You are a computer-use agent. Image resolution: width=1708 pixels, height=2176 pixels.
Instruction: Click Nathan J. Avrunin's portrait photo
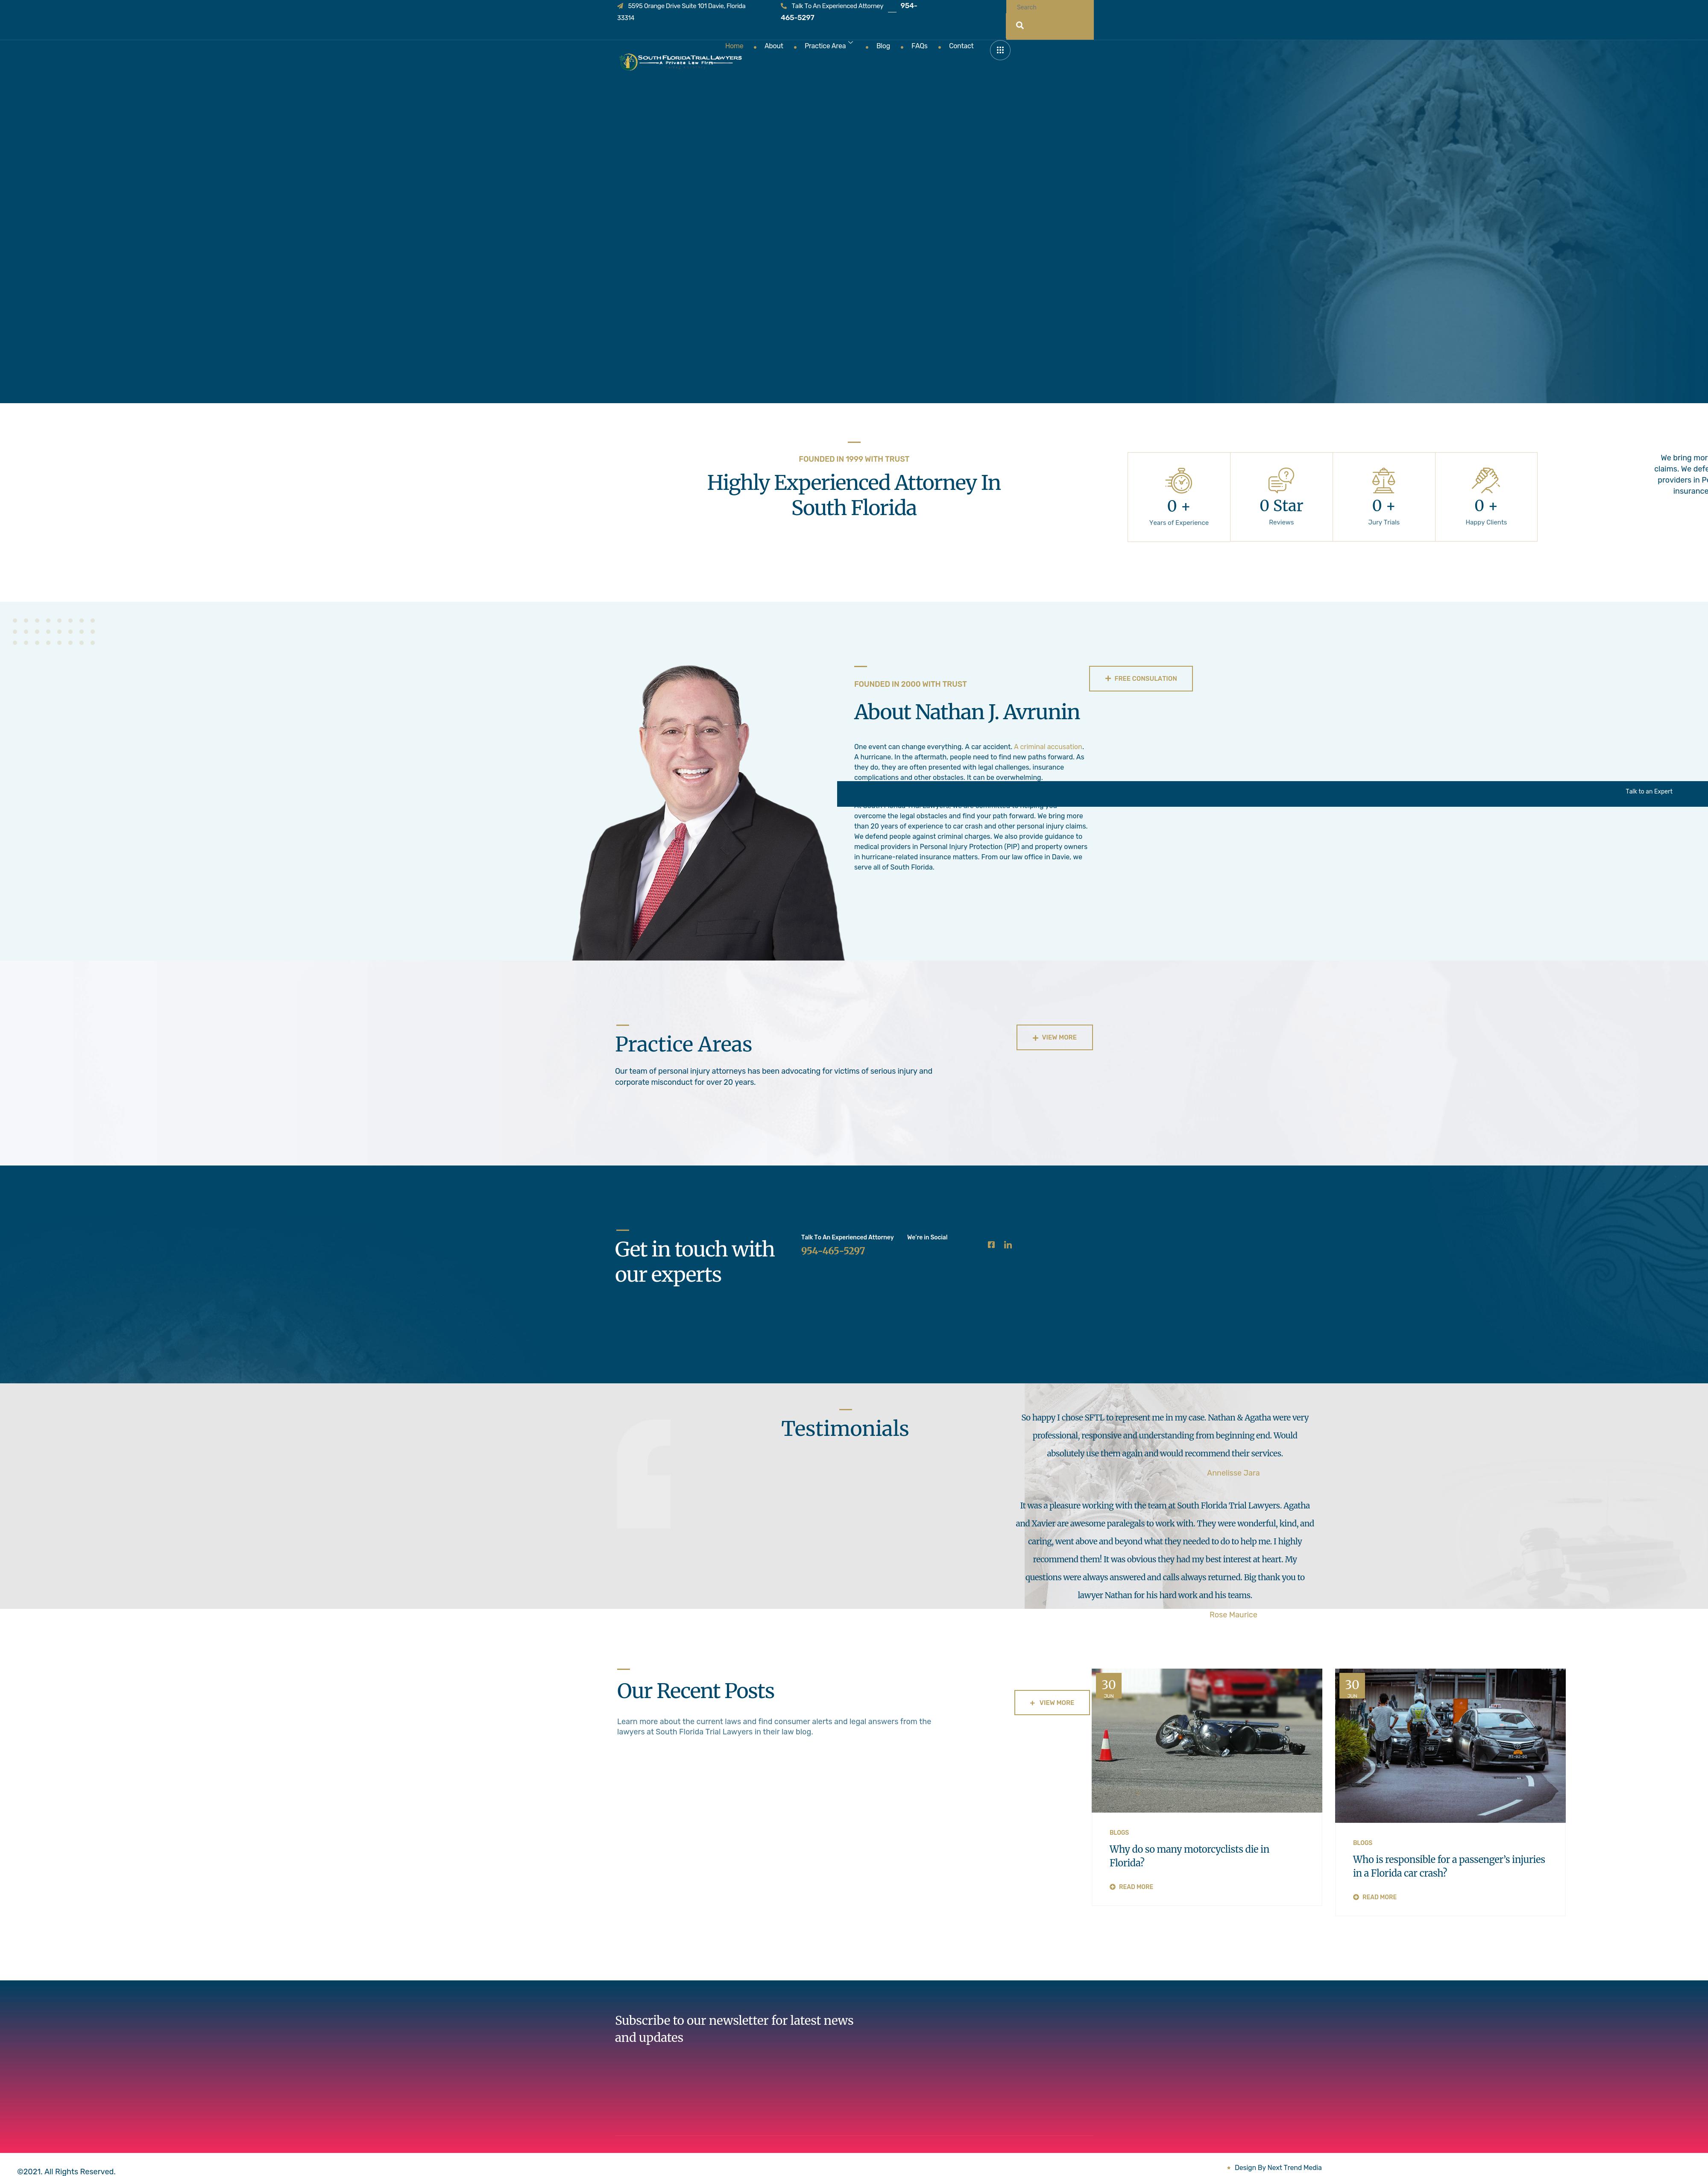[708, 813]
